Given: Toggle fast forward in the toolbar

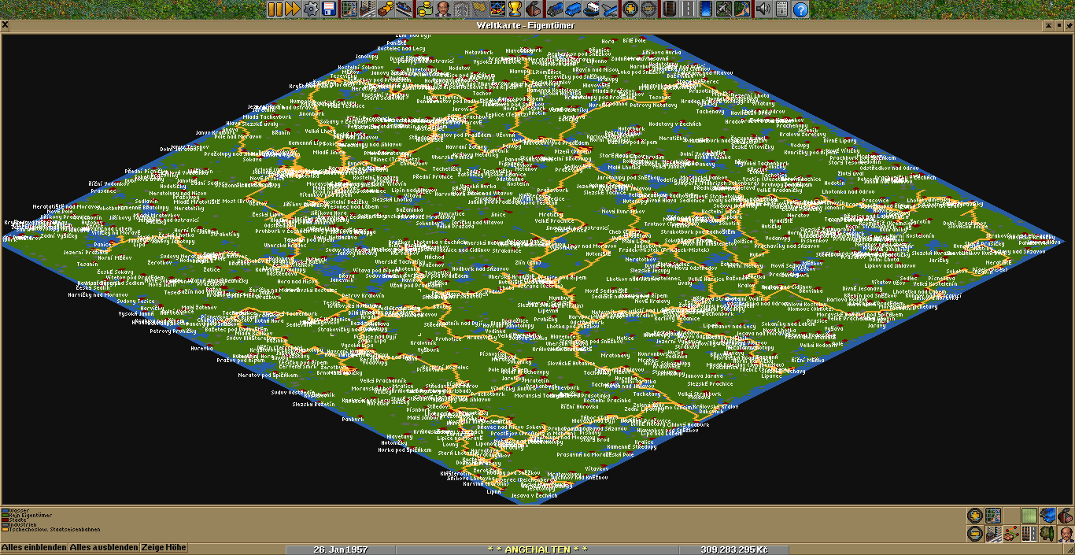Looking at the screenshot, I should (x=292, y=9).
